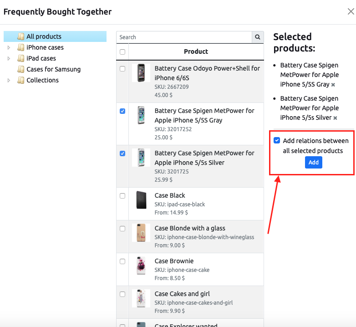Image resolution: width=356 pixels, height=327 pixels.
Task: Select the All products category
Action: coord(55,36)
